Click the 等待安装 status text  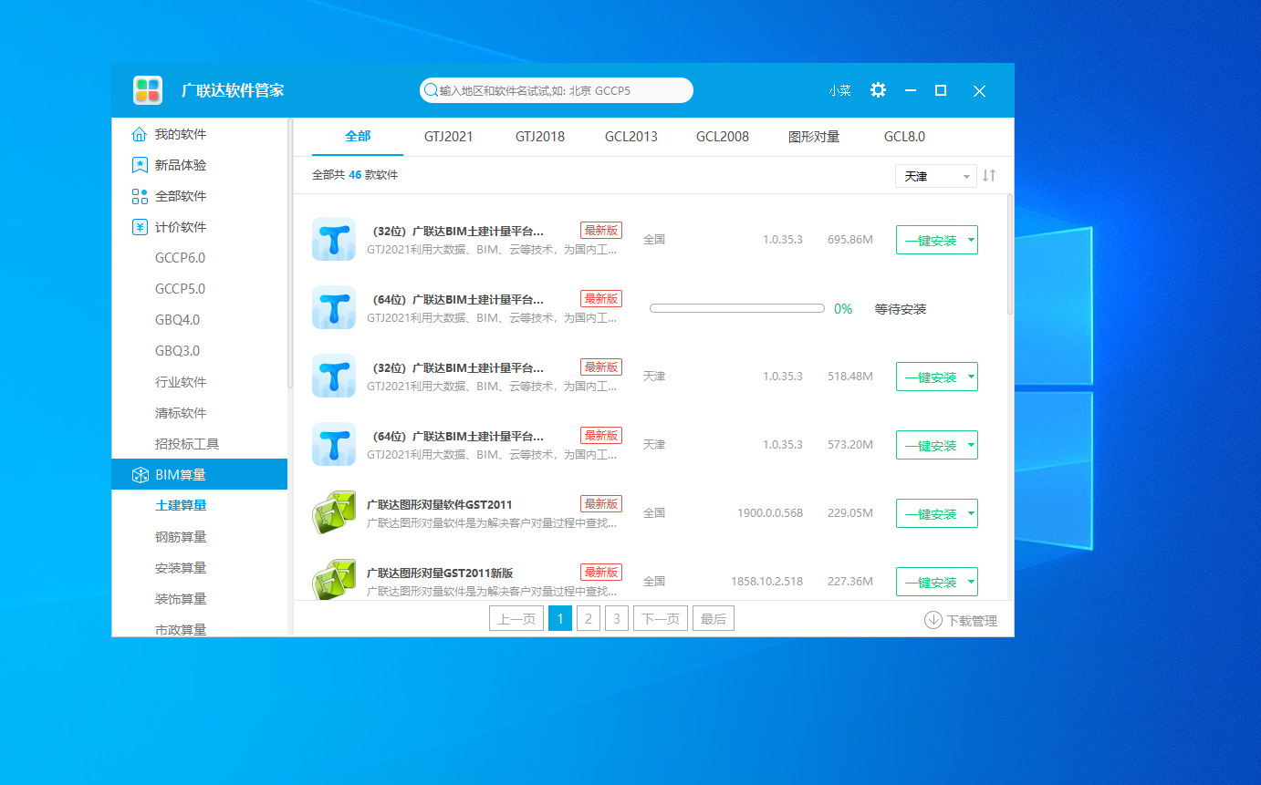[x=901, y=309]
